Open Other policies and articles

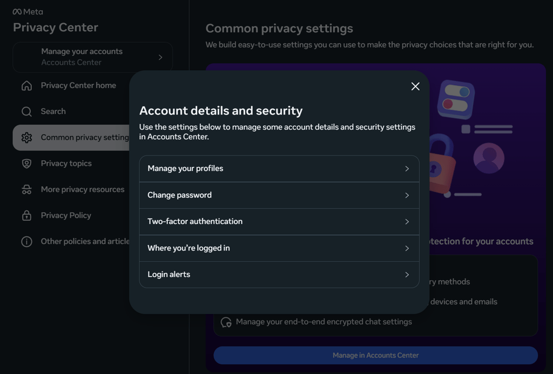coord(85,241)
